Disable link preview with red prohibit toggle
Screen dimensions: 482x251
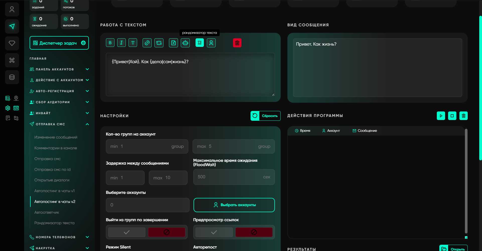point(254,232)
